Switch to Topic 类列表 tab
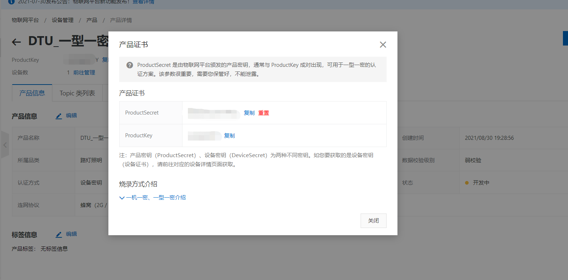 coord(77,93)
